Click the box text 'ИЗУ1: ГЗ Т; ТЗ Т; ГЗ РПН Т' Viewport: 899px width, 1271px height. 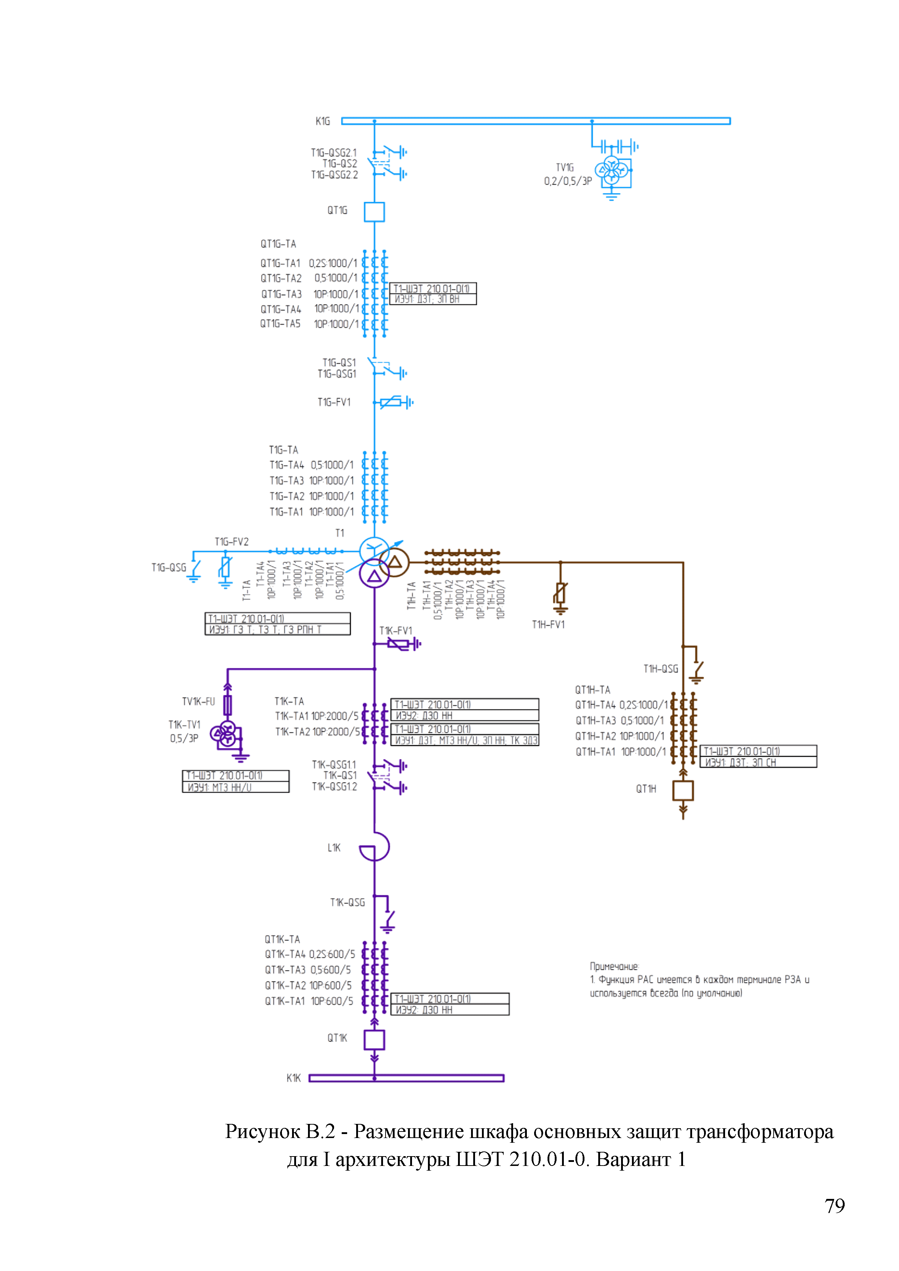pyautogui.click(x=265, y=629)
